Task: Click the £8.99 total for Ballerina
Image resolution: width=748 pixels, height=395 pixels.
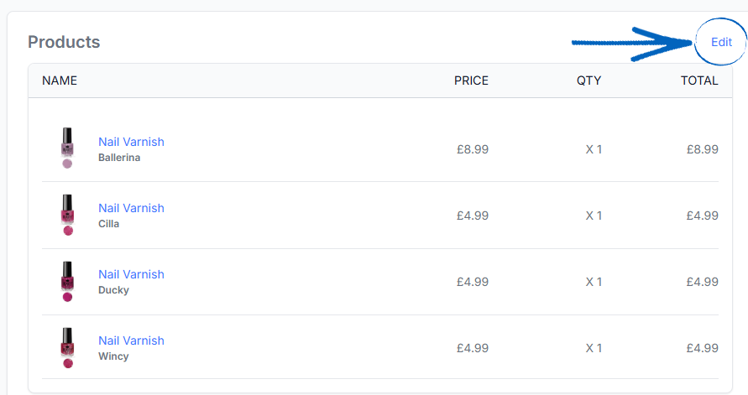Action: [x=702, y=149]
